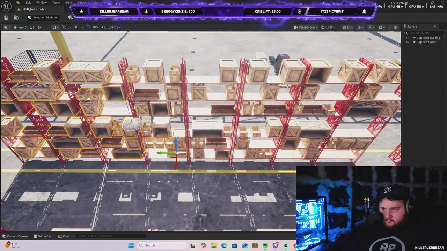Open Windows Start menu

[x=131, y=245]
